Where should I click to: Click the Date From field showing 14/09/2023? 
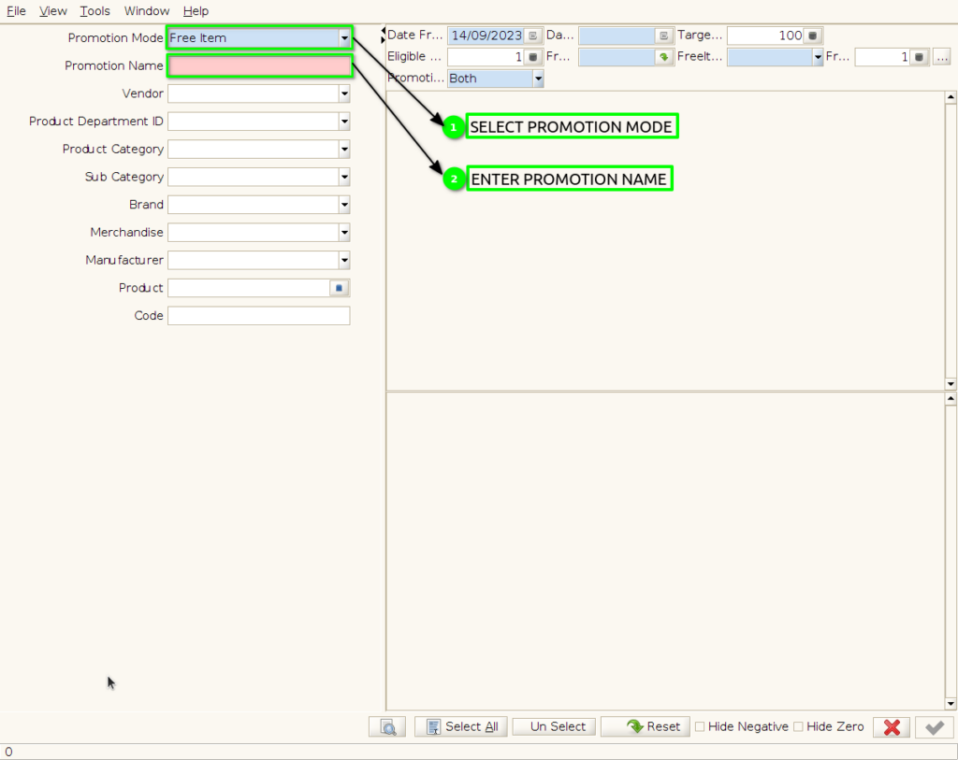click(x=486, y=36)
